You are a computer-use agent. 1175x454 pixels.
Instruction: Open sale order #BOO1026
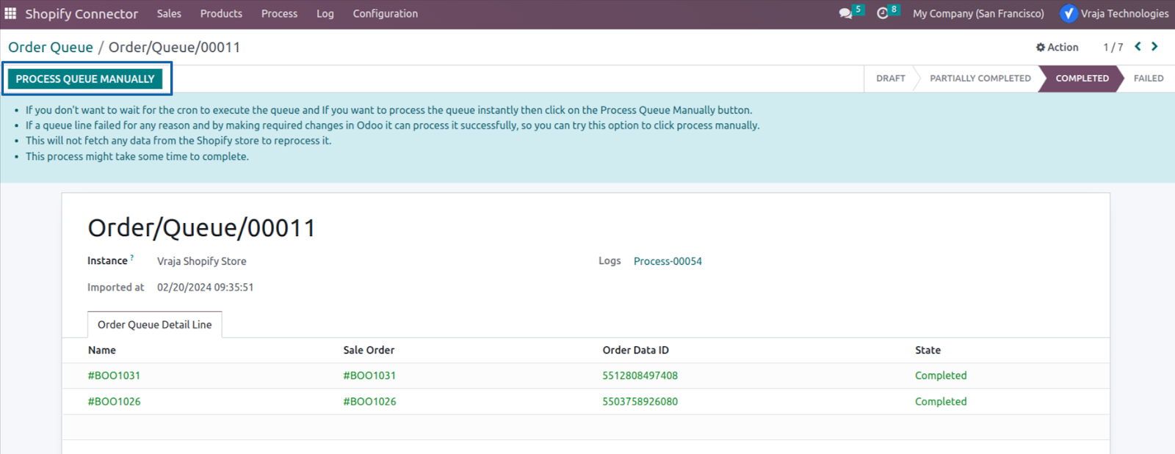[369, 402]
